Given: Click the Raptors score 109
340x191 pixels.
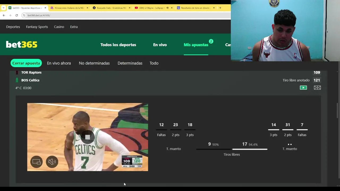Looking at the screenshot, I should pos(317,72).
